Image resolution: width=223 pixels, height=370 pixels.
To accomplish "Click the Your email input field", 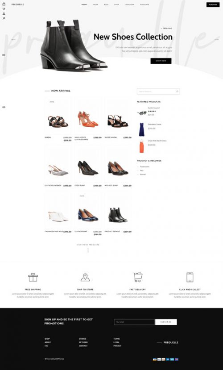I will 134,322.
